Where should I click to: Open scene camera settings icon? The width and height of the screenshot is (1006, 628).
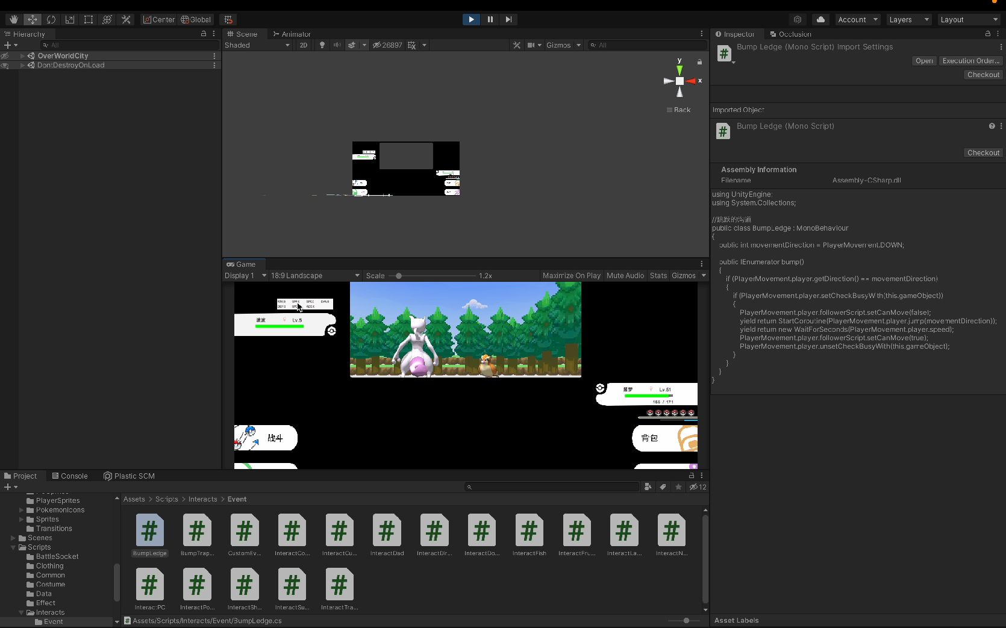(531, 45)
